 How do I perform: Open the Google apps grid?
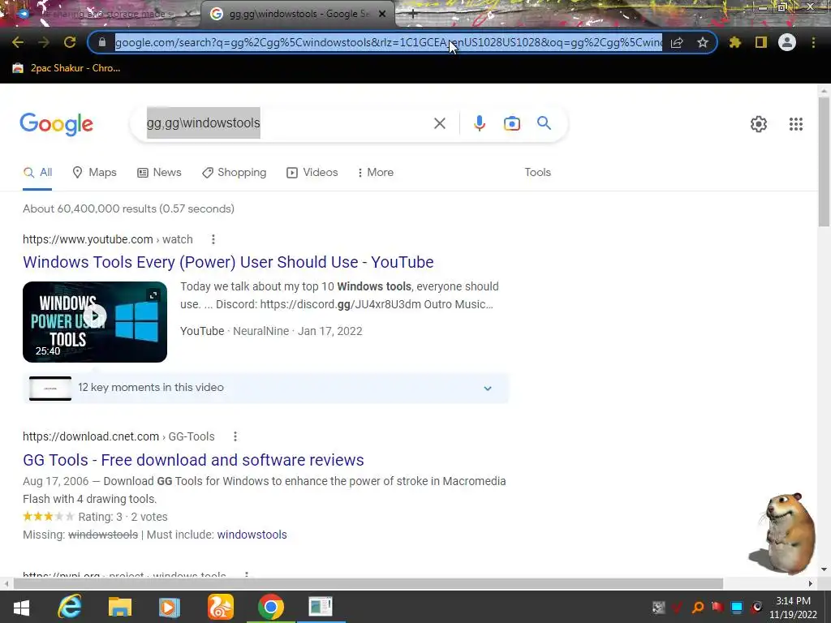point(795,124)
